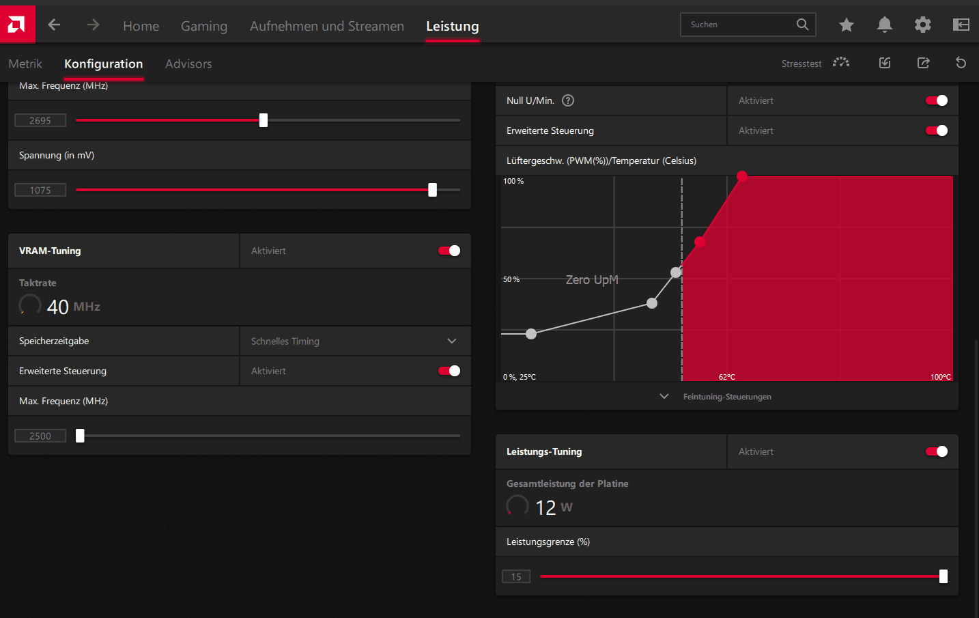Viewport: 979px width, 618px height.
Task: Select the second red fan curve point
Action: [700, 242]
